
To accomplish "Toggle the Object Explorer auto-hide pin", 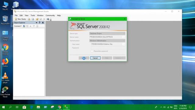I will [40, 23].
